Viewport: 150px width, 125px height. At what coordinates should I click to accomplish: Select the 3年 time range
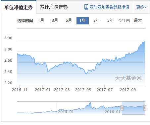[x=97, y=20]
